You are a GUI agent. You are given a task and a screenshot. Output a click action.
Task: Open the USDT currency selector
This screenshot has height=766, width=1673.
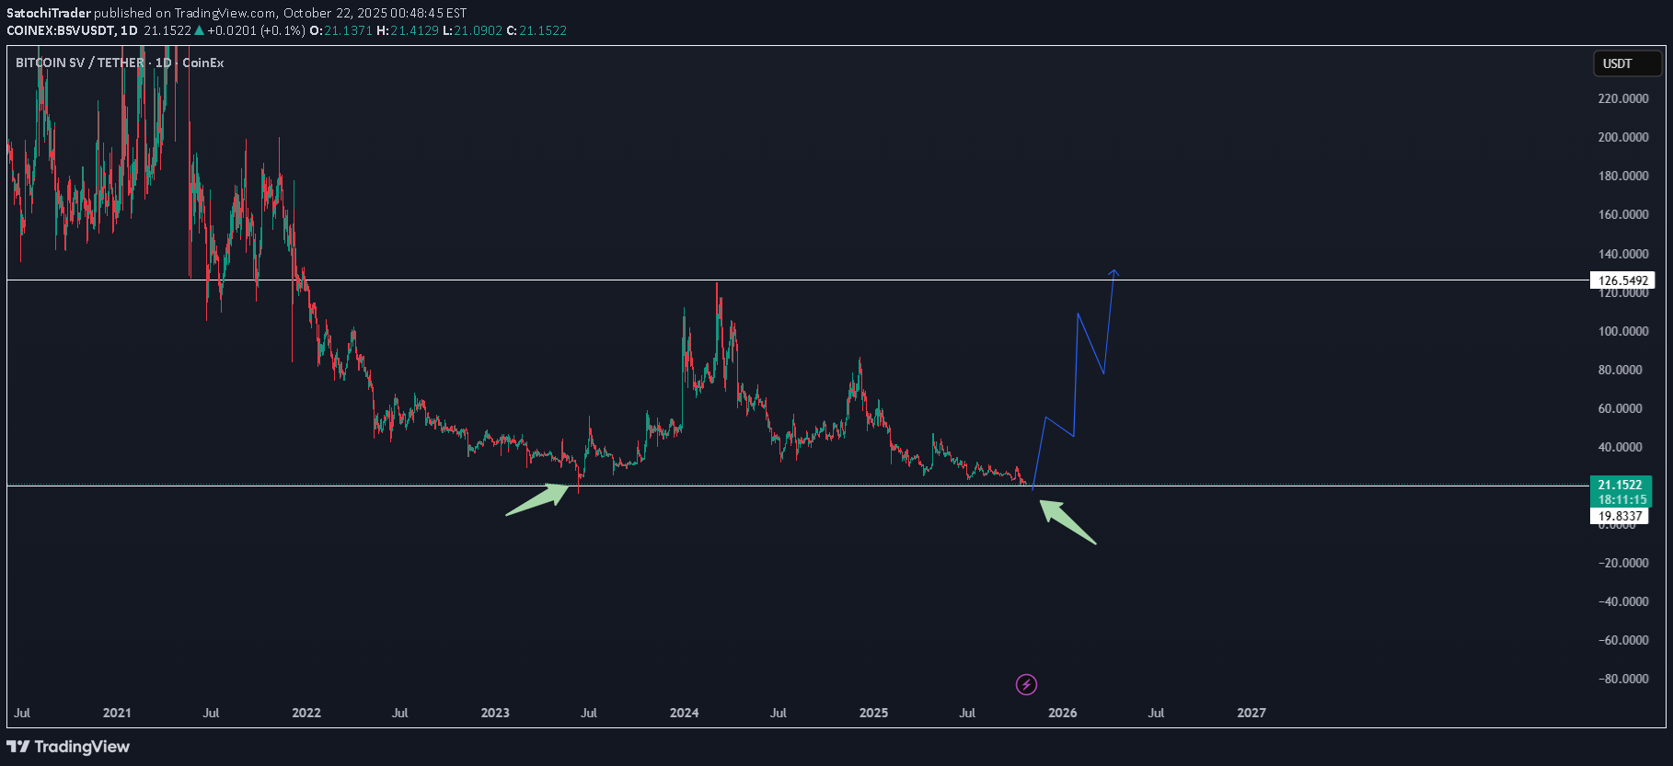pos(1627,63)
